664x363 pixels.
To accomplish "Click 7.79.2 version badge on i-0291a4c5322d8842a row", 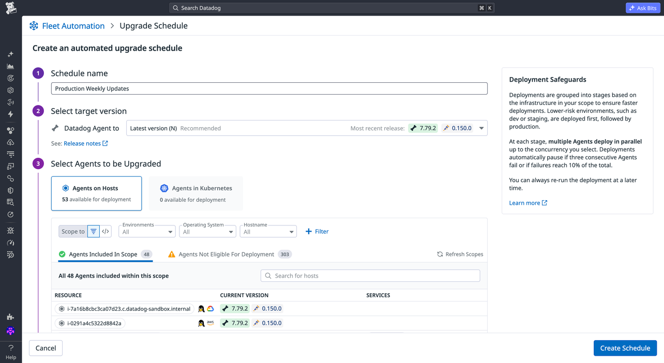I will [235, 323].
